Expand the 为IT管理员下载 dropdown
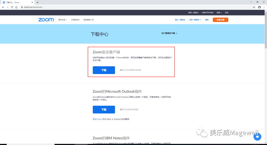This screenshot has width=267, height=145. click(169, 33)
